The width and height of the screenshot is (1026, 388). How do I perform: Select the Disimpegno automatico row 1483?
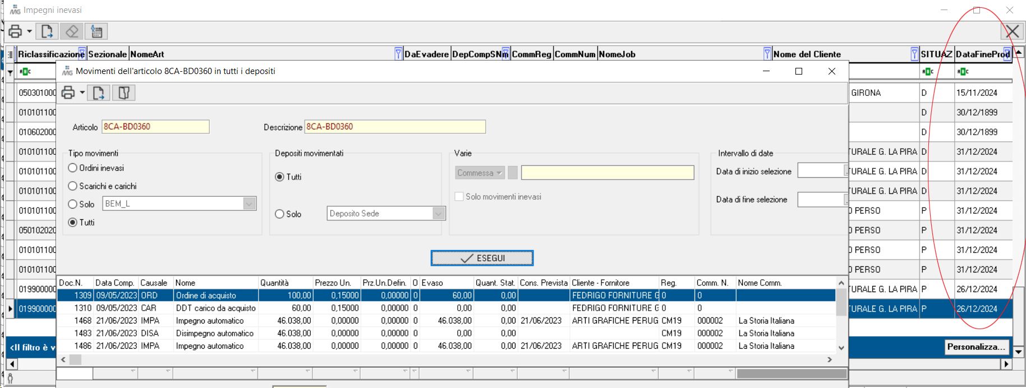[447, 333]
